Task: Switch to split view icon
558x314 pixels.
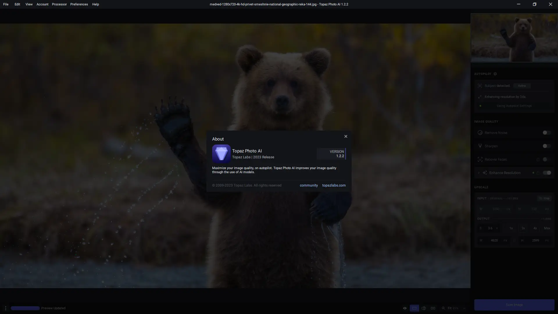Action: [424, 308]
